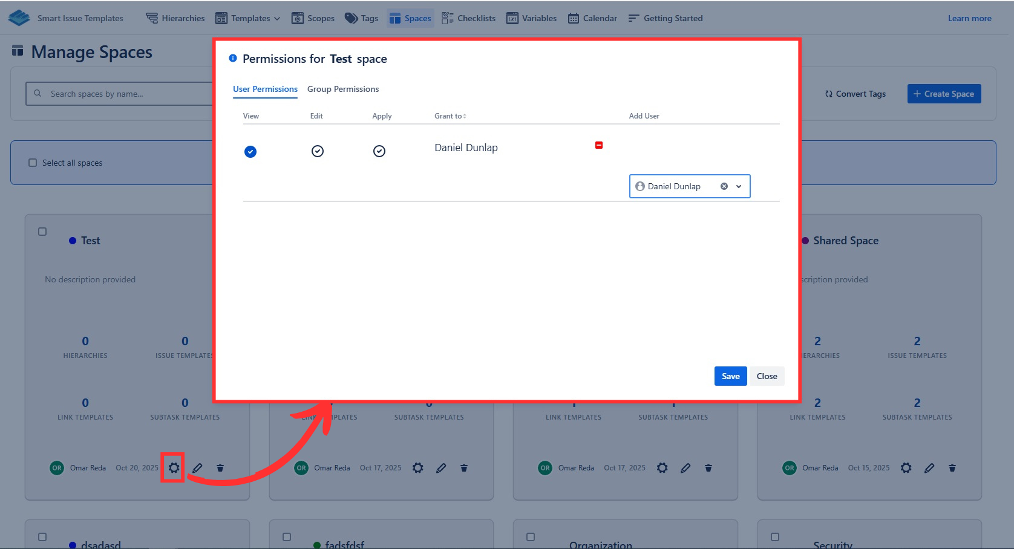Open the permissions gear icon on Test space
This screenshot has height=549, width=1014.
click(x=174, y=468)
